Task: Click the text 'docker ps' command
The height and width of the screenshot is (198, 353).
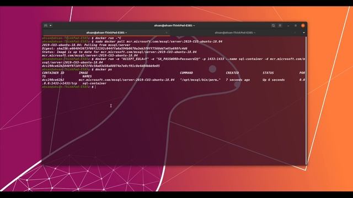Action: pyautogui.click(x=103, y=69)
